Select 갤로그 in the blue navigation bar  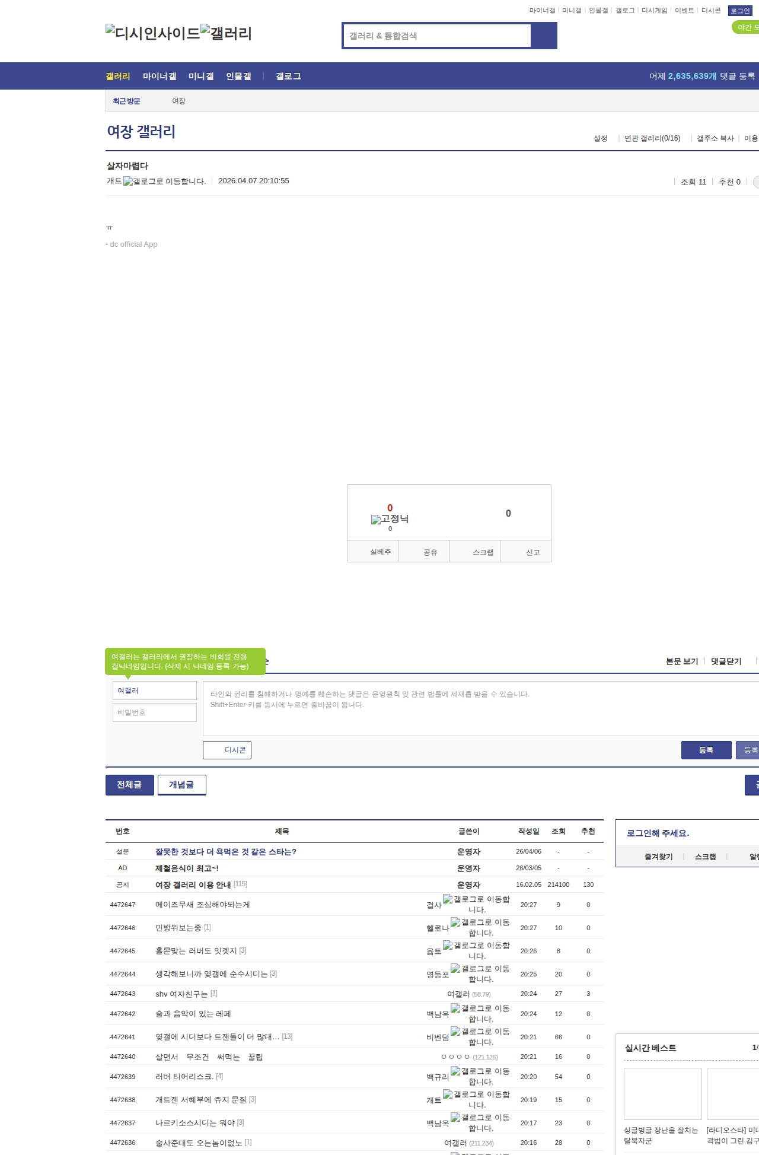(288, 77)
